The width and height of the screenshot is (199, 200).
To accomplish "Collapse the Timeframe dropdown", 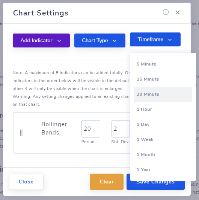I will pos(155,40).
